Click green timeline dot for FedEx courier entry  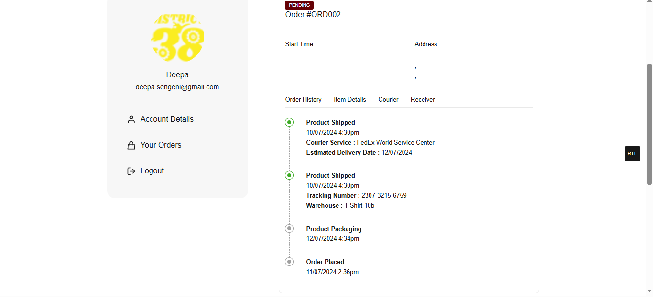[289, 123]
